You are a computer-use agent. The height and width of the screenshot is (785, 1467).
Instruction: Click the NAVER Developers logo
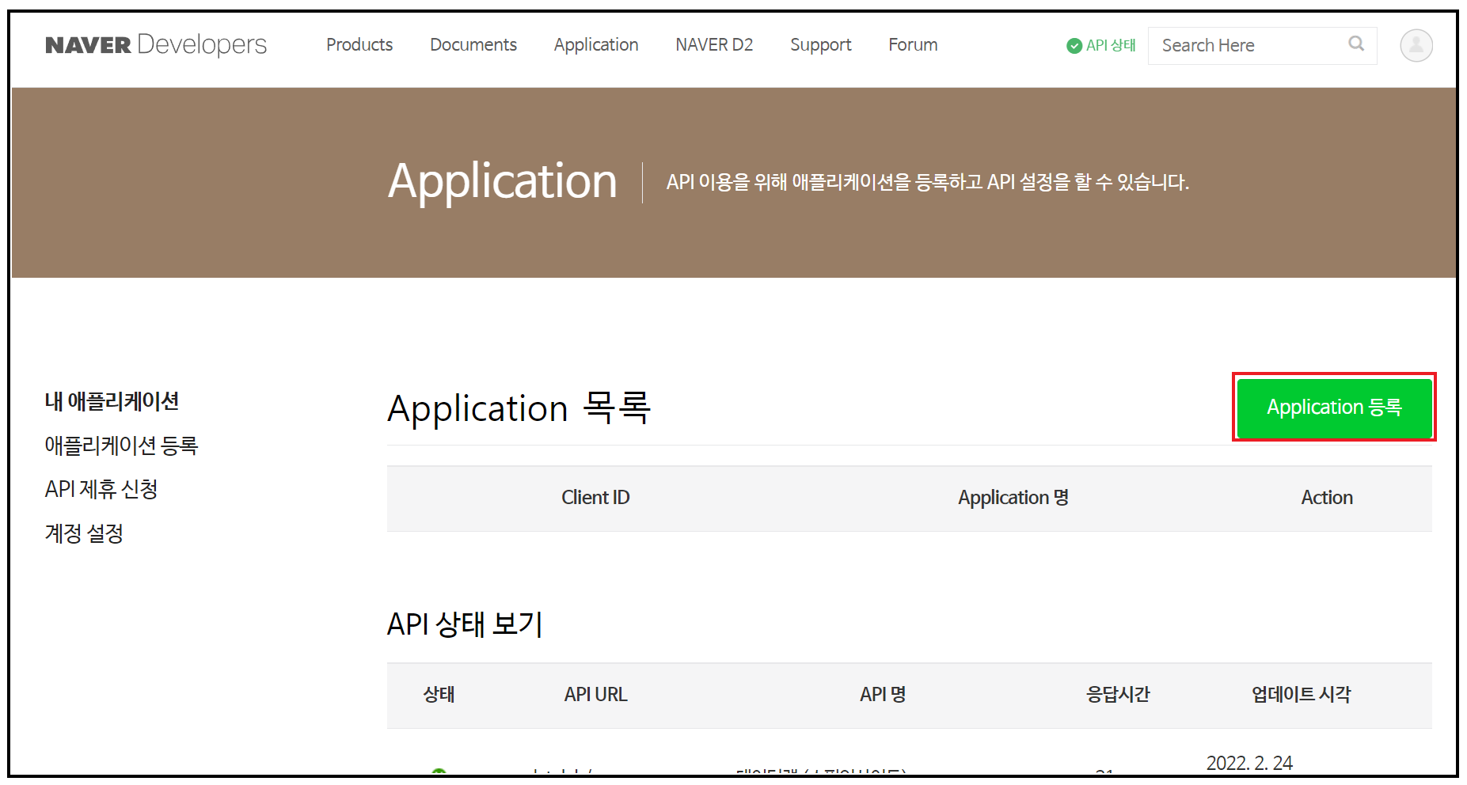click(156, 45)
